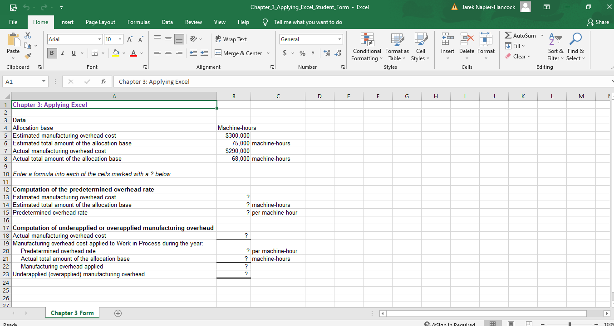
Task: Open the Conditional Formatting gallery
Action: (367, 47)
